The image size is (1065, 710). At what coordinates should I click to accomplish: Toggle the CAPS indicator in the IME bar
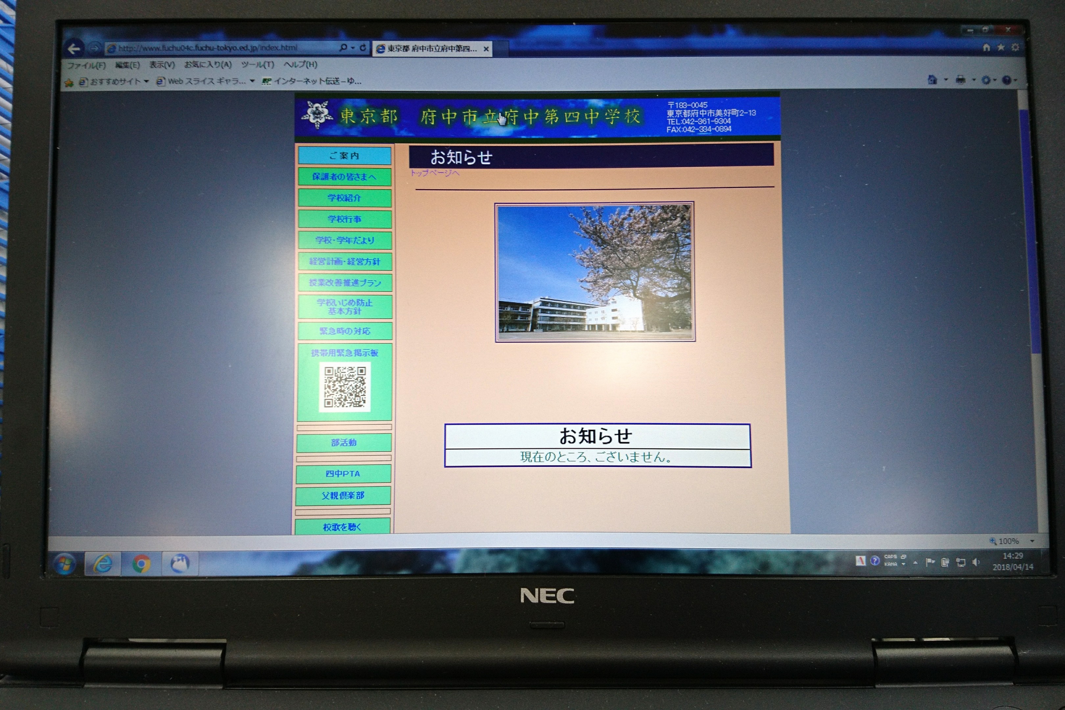click(x=890, y=557)
